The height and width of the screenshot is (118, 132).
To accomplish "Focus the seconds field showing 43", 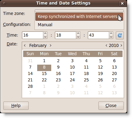I will pos(98,35).
